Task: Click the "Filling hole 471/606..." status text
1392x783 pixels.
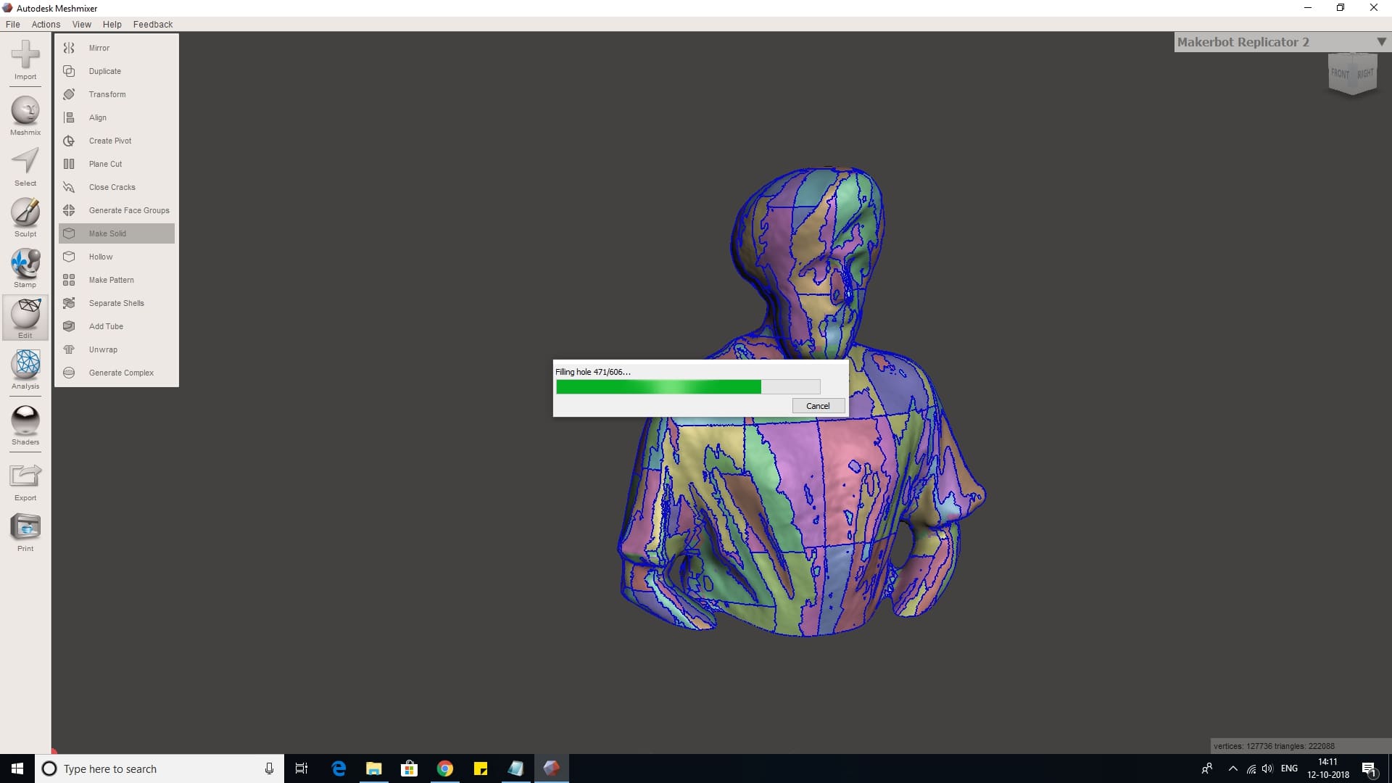Action: click(592, 372)
